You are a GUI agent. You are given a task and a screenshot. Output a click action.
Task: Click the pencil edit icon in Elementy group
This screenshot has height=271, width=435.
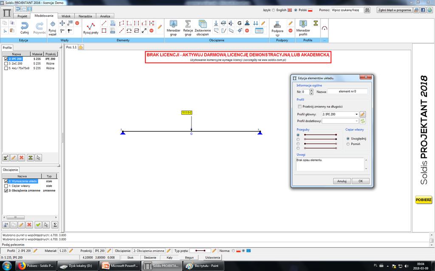tap(160, 27)
